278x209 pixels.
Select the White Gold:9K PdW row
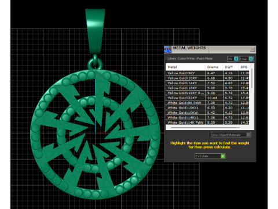coord(207,103)
